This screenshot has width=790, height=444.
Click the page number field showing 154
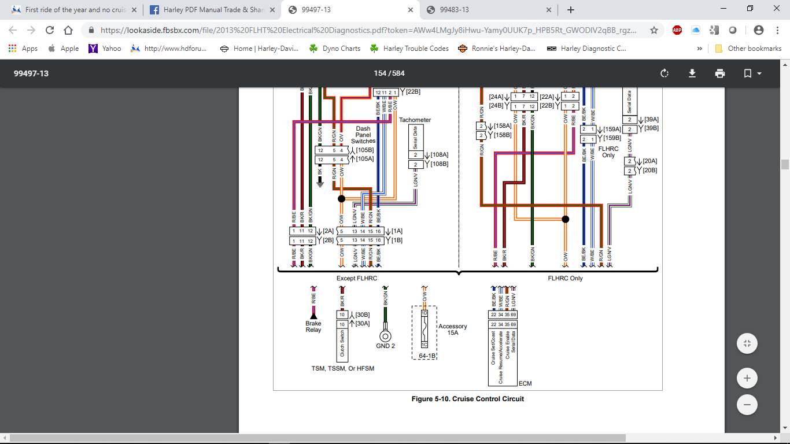[380, 73]
